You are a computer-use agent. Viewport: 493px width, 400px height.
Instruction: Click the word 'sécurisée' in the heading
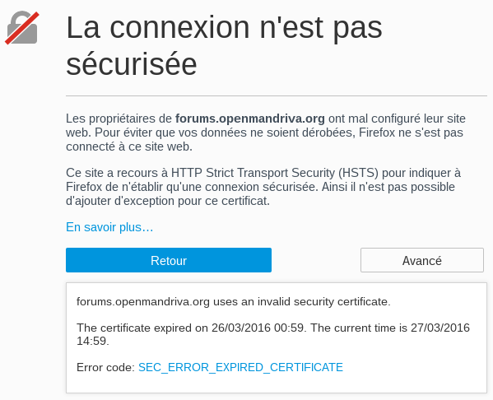132,64
